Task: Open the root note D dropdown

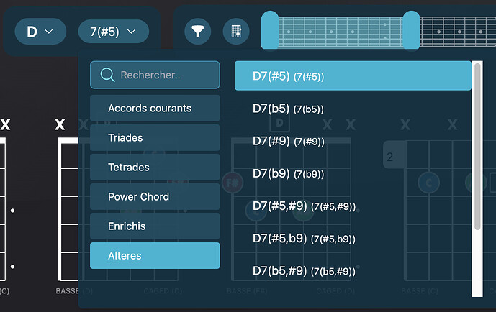Action: pos(40,32)
